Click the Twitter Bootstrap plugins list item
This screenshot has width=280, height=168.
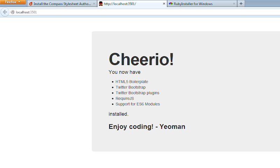point(137,93)
